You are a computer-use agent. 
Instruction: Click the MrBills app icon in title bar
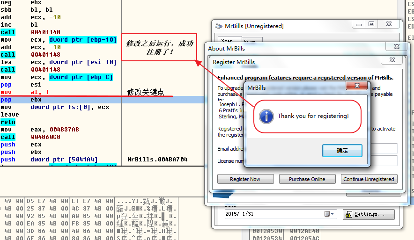(x=219, y=26)
